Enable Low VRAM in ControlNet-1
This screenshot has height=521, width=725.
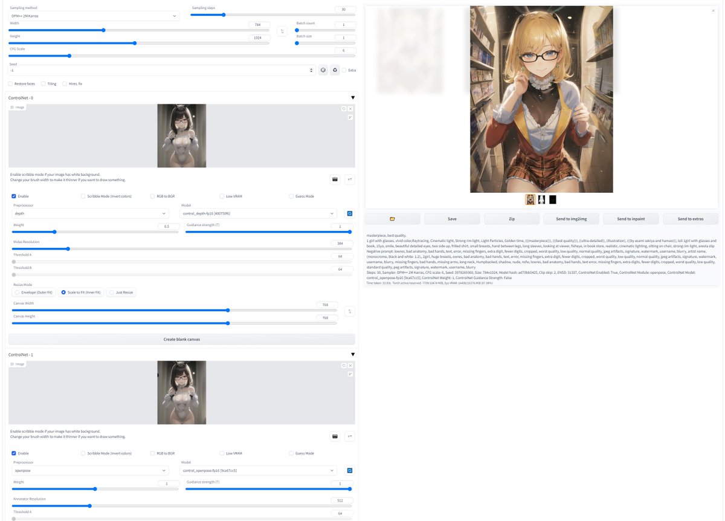click(x=222, y=453)
